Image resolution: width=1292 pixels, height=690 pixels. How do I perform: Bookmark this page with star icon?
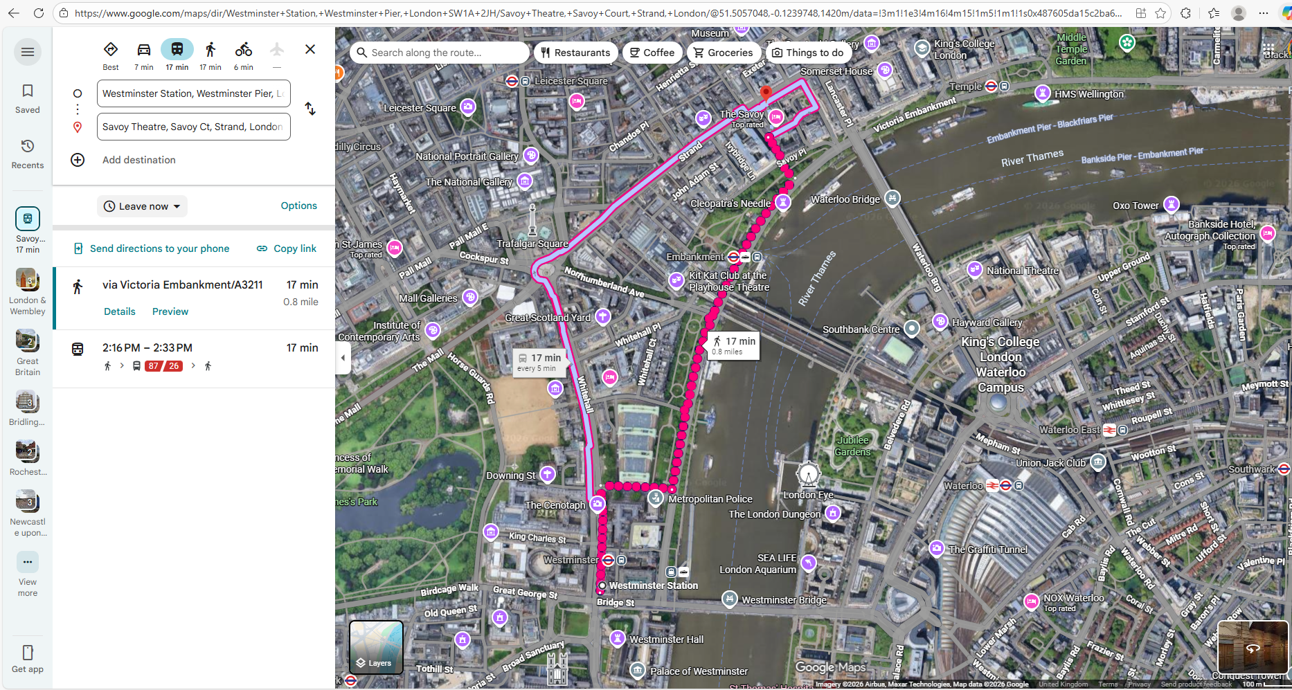click(x=1160, y=13)
